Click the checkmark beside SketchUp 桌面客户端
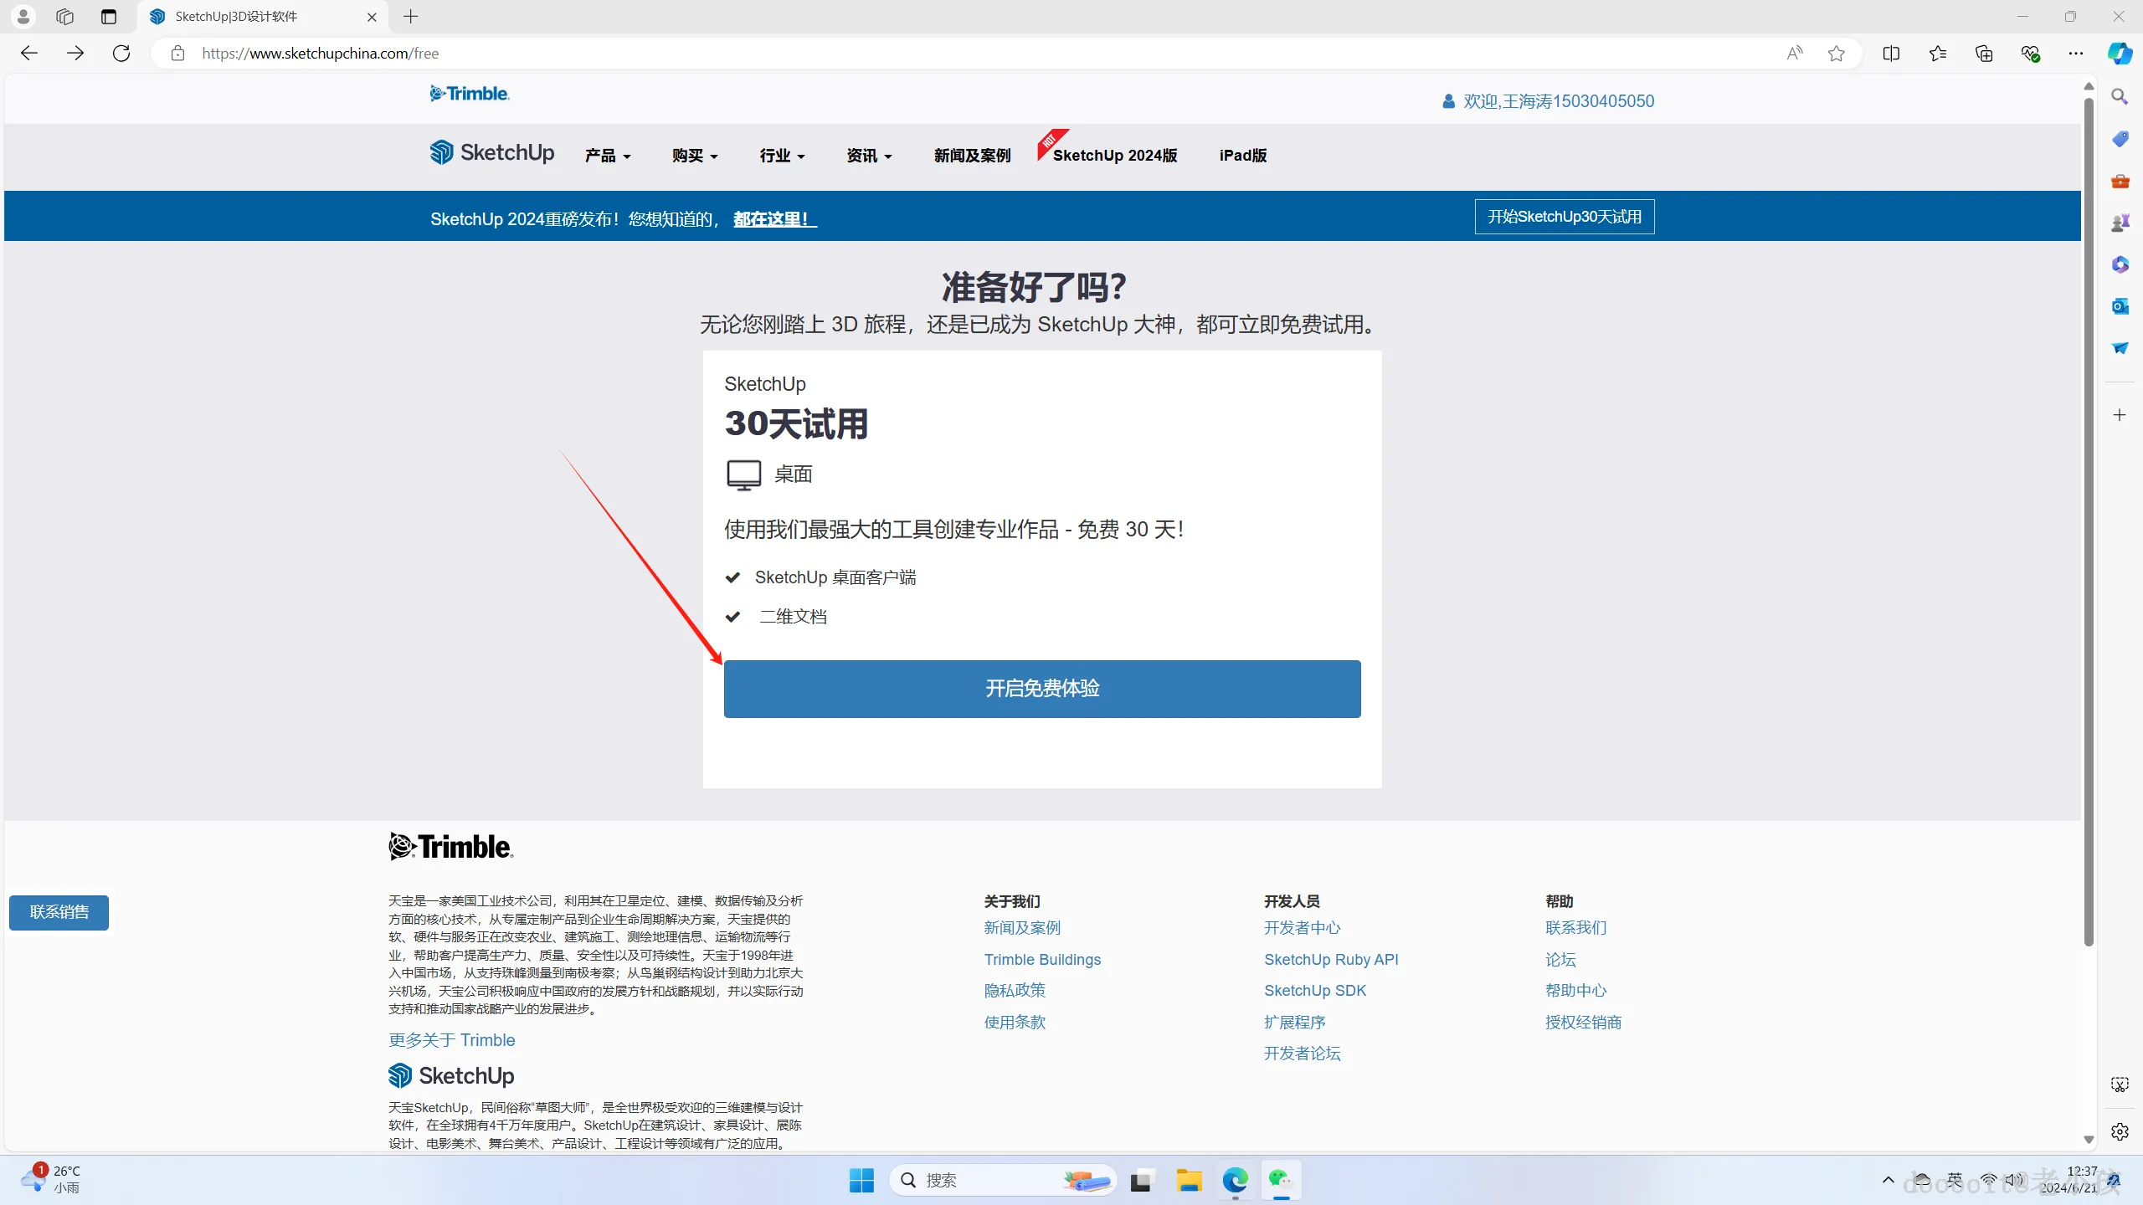Viewport: 2143px width, 1205px height. (x=733, y=577)
